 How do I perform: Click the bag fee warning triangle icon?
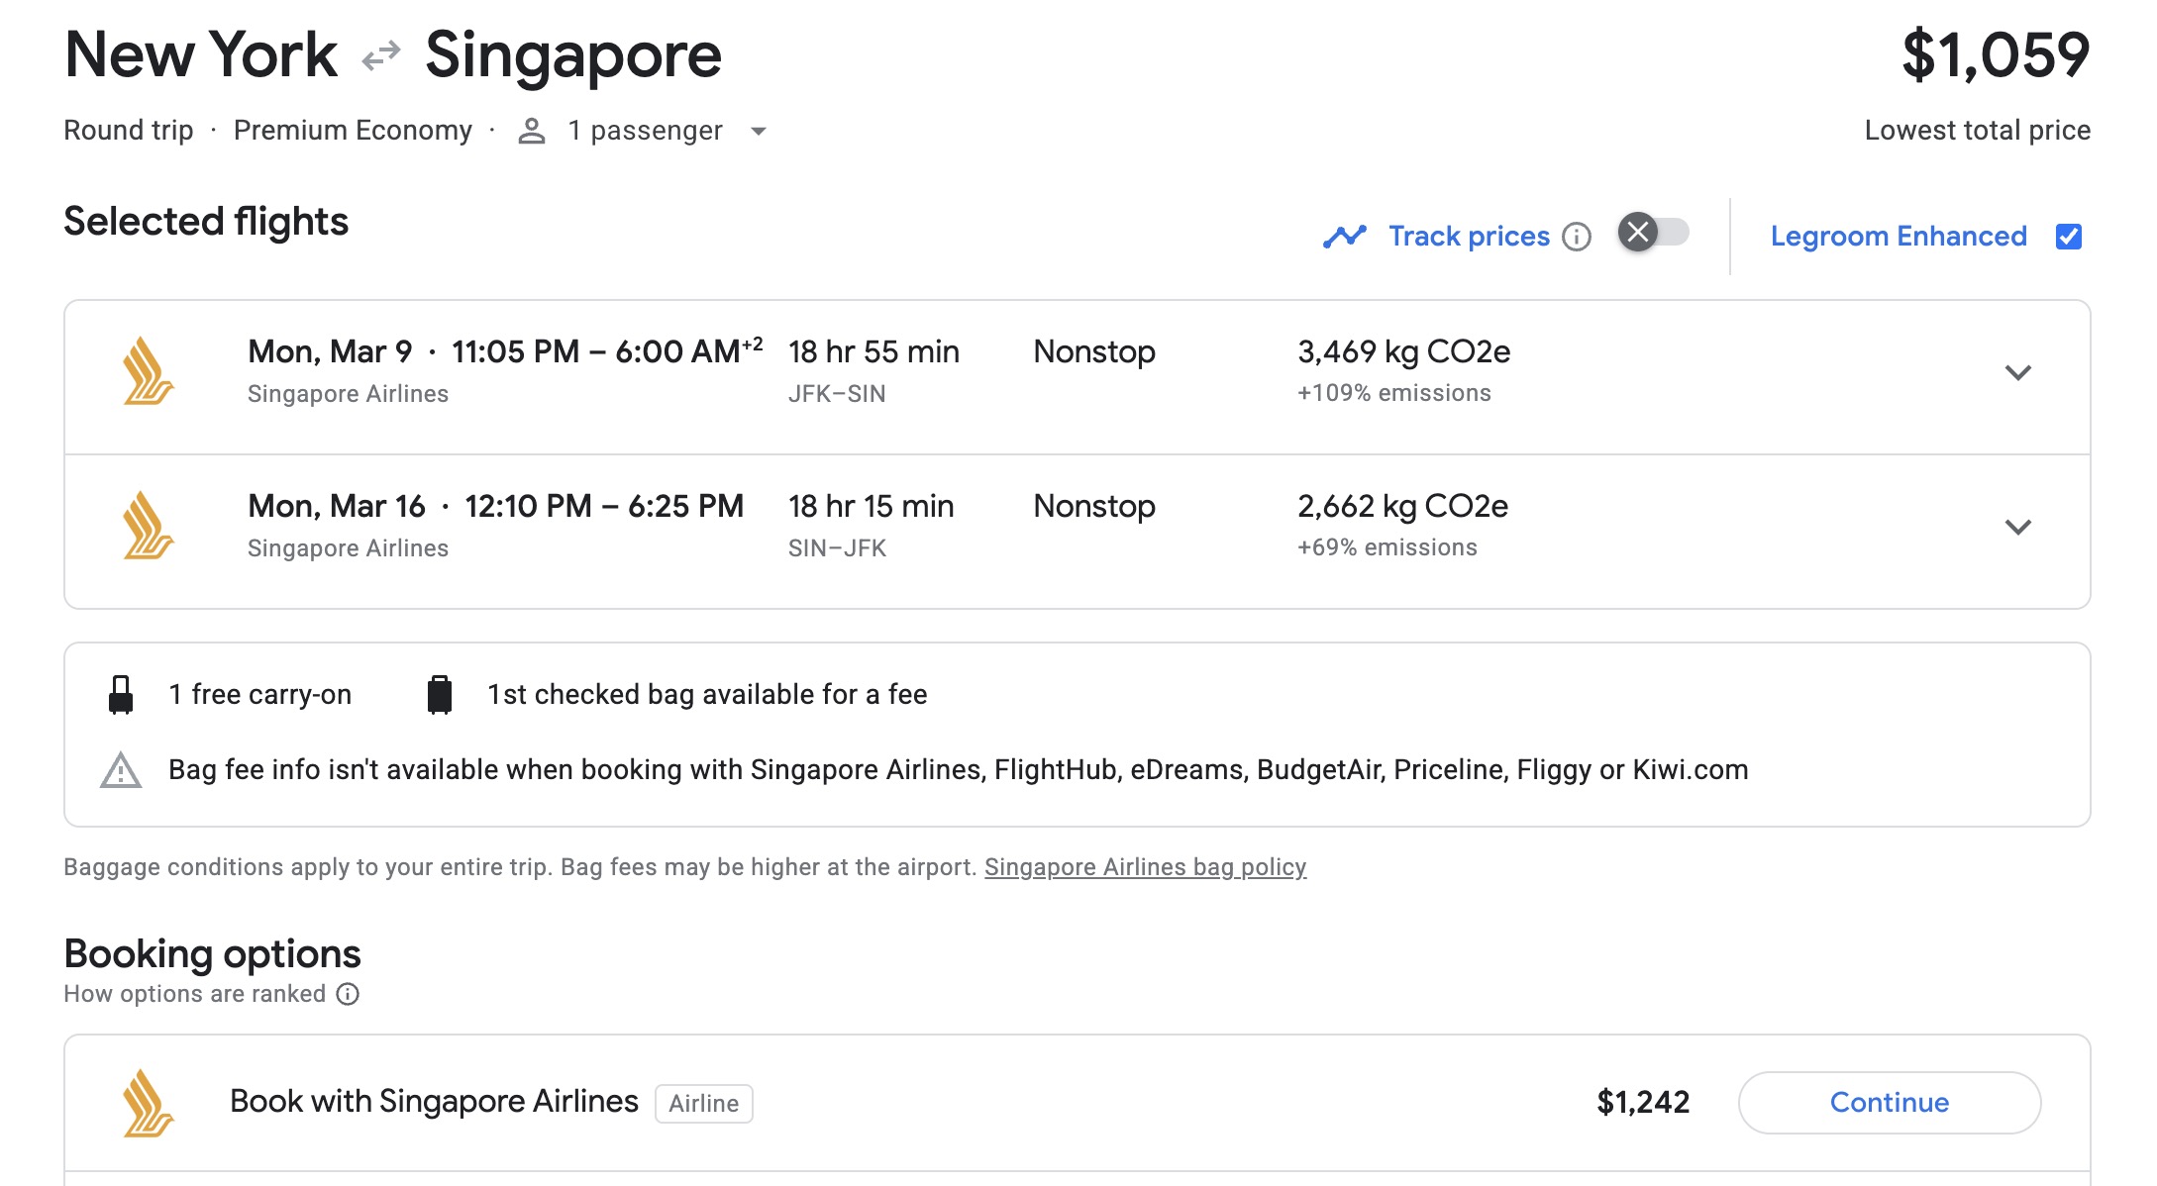click(122, 769)
